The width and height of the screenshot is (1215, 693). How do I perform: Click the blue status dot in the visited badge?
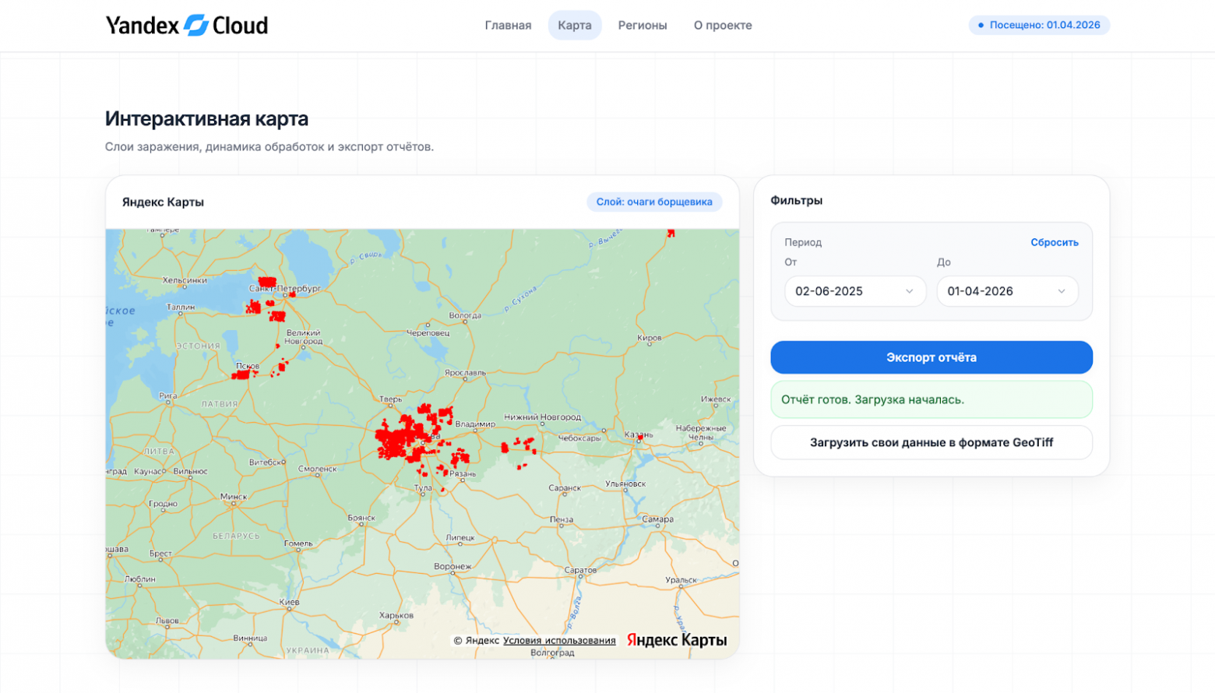click(982, 25)
